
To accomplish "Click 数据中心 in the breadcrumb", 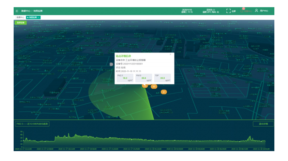I will pyautogui.click(x=26, y=11).
